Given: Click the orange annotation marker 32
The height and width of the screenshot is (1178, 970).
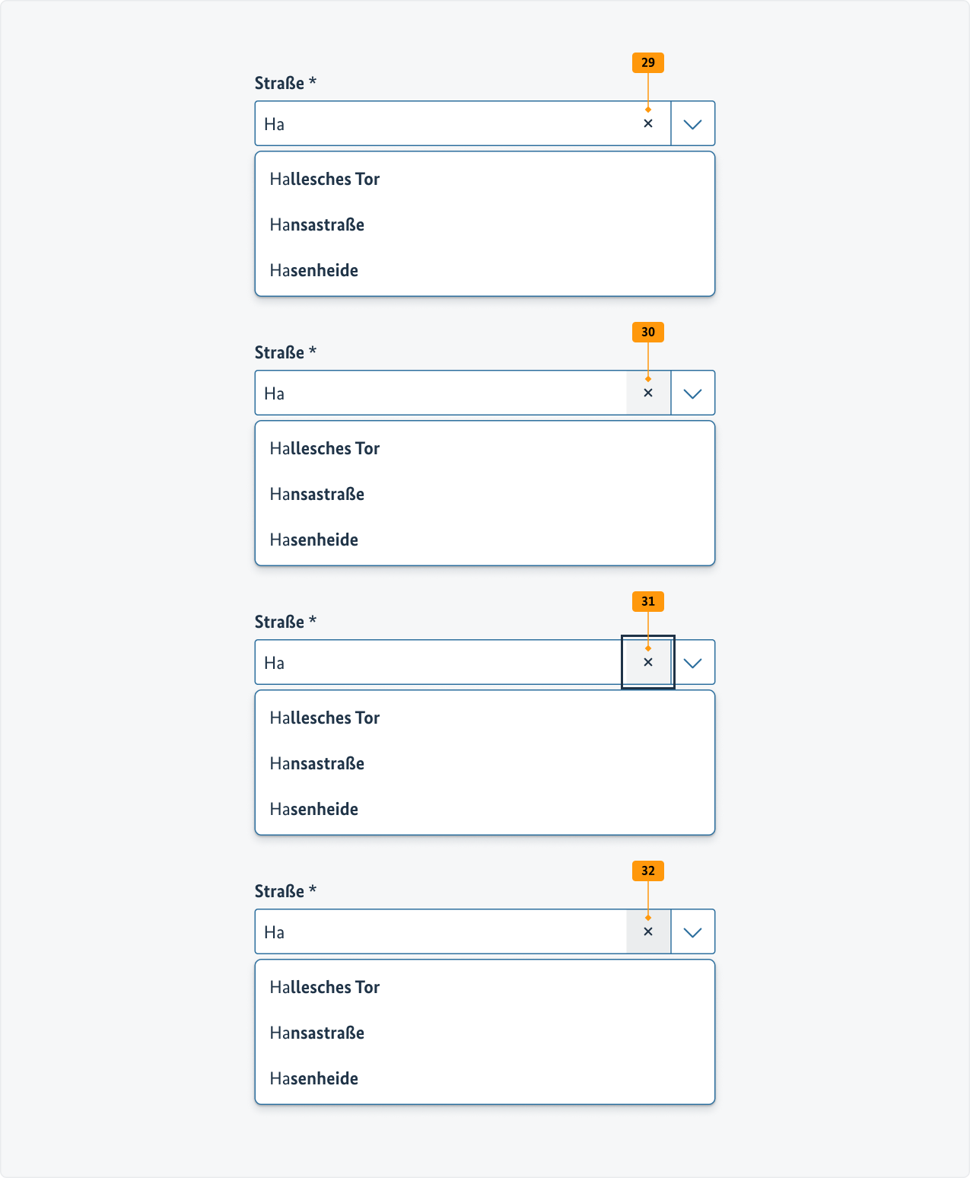Looking at the screenshot, I should tap(647, 871).
